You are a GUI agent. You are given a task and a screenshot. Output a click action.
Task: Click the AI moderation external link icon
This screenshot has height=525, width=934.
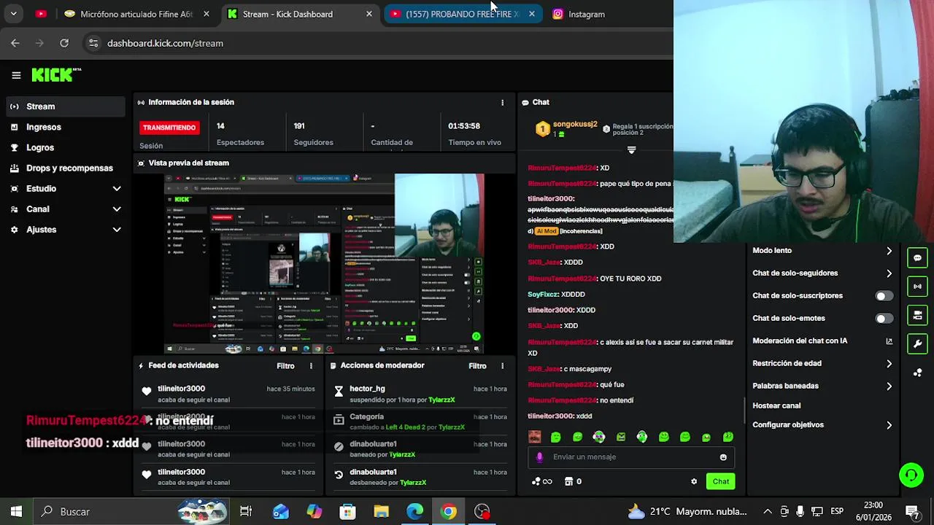tap(889, 341)
